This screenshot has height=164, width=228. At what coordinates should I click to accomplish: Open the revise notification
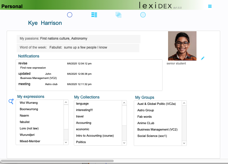[x=23, y=63]
